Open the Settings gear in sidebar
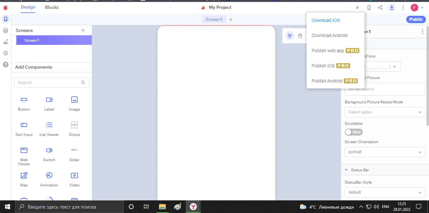429x213 pixels. (x=5, y=53)
